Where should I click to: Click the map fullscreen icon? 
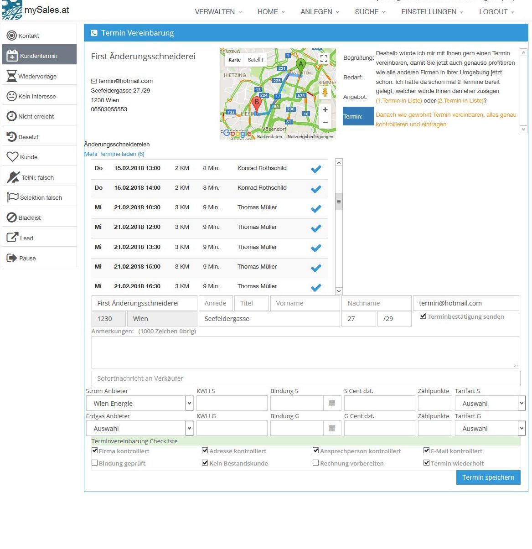[x=324, y=59]
